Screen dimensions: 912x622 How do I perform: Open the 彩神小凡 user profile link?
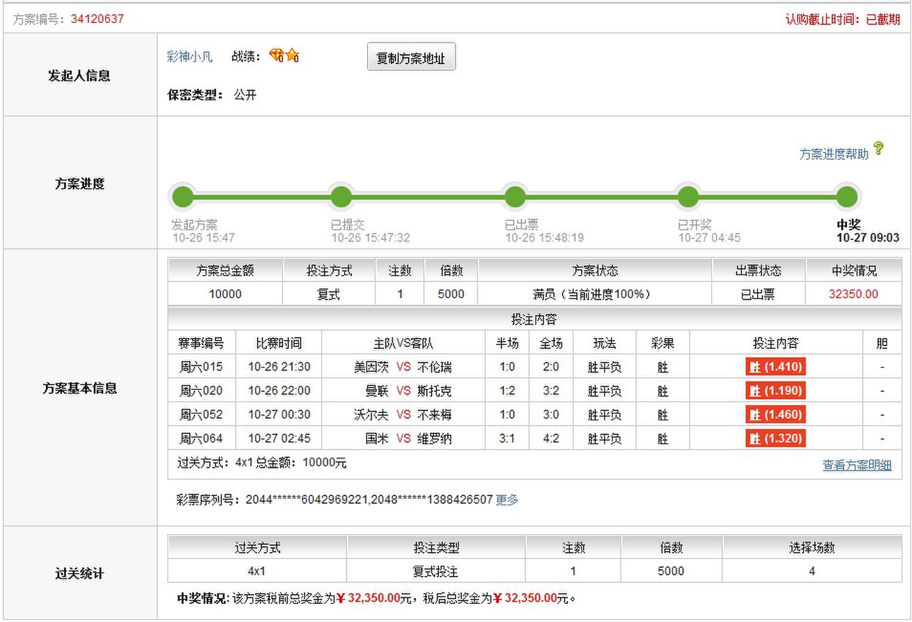point(189,57)
